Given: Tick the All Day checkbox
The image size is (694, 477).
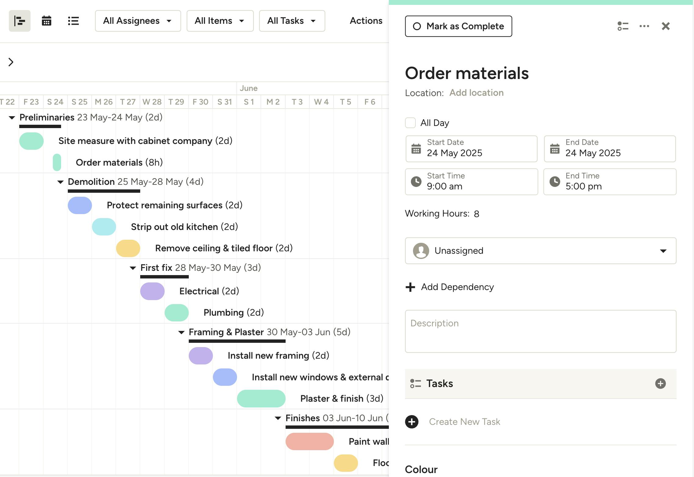Looking at the screenshot, I should click(410, 123).
